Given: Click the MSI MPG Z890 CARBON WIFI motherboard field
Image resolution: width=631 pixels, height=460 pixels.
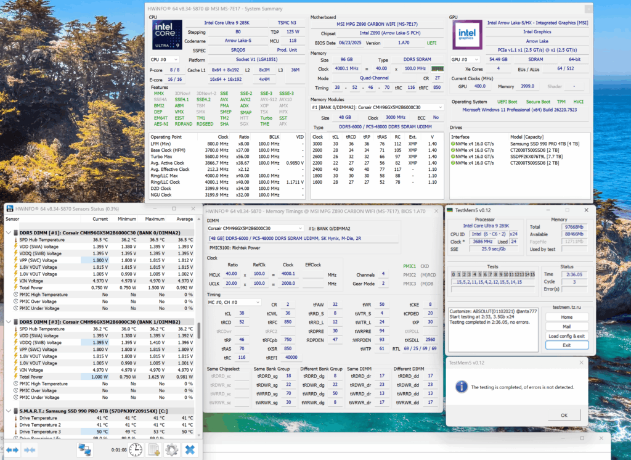Looking at the screenshot, I should 377,24.
